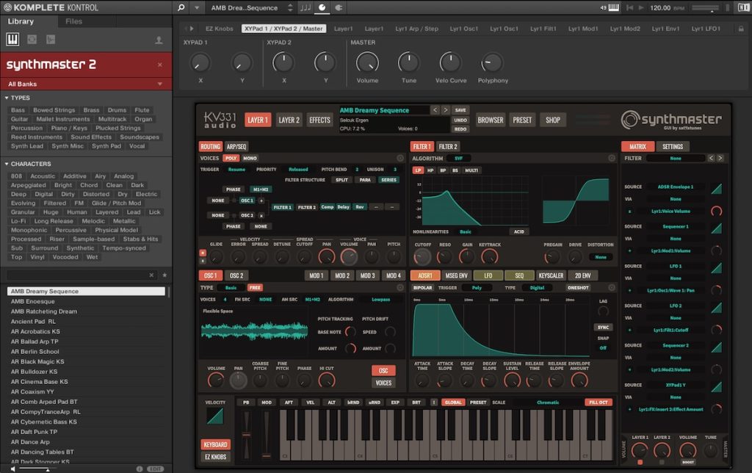Open the Chromatic scale dropdown
This screenshot has height=473, width=752.
(548, 402)
